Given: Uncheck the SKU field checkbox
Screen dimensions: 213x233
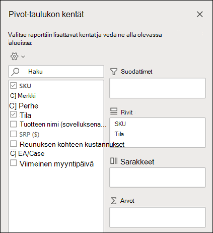Looking at the screenshot, I should tap(13, 86).
